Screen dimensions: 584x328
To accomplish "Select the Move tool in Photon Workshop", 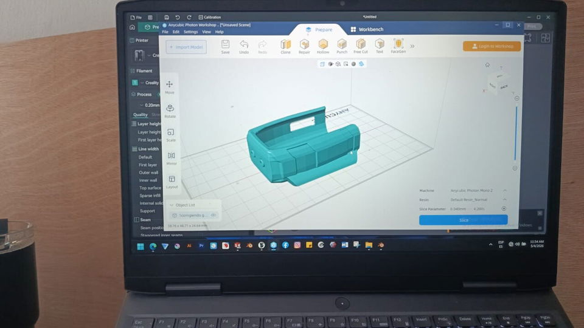I will point(170,87).
